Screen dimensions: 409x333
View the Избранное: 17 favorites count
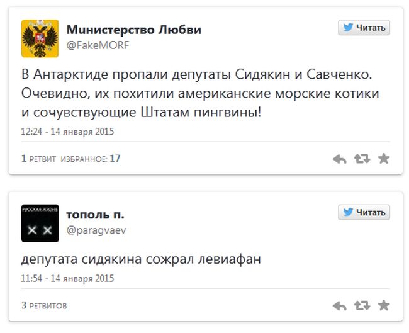tap(91, 159)
